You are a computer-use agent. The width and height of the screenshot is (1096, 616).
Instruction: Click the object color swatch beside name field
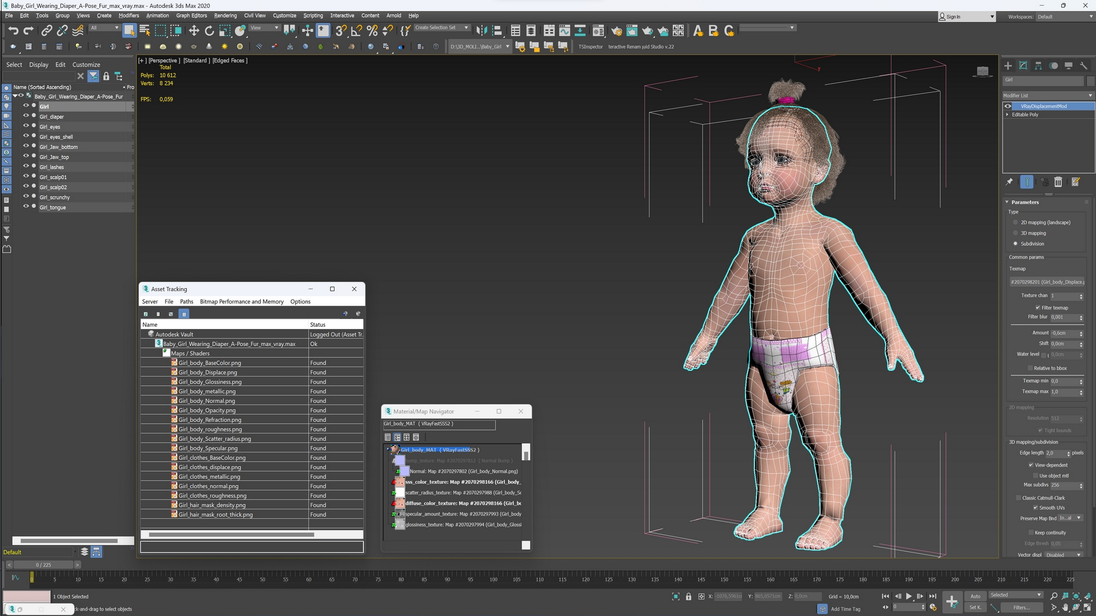click(x=1090, y=80)
